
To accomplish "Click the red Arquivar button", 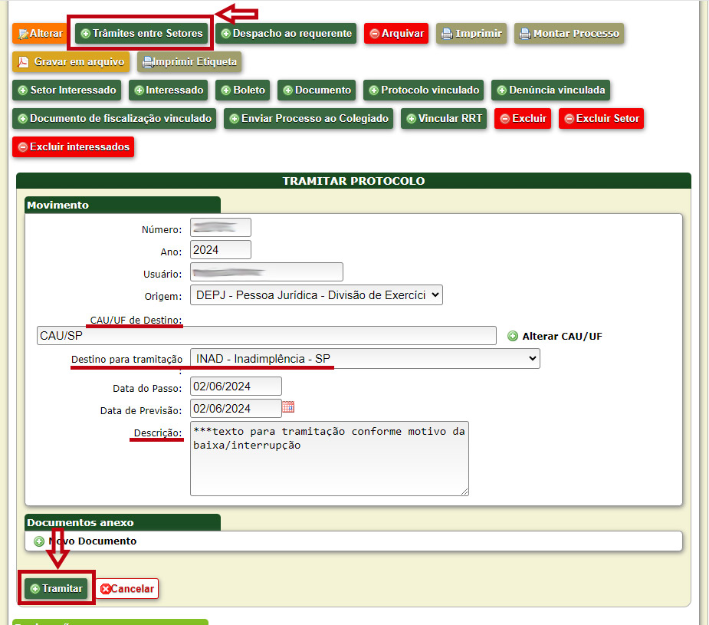I will point(396,34).
